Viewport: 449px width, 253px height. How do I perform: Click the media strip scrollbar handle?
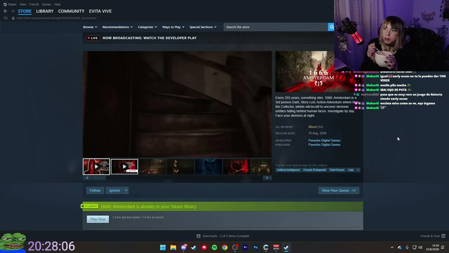pyautogui.click(x=99, y=178)
